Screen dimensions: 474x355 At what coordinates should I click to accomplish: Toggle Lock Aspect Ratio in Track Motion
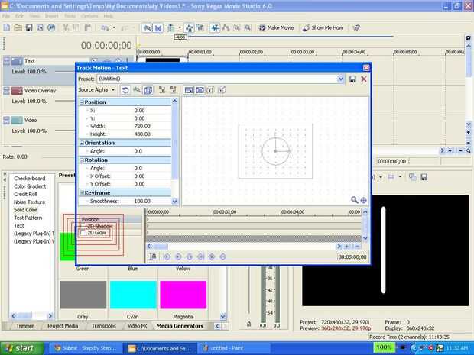189,90
